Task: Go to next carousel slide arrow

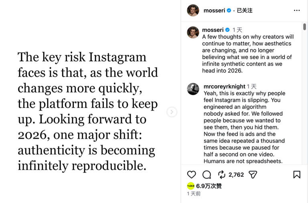Action: (172, 112)
